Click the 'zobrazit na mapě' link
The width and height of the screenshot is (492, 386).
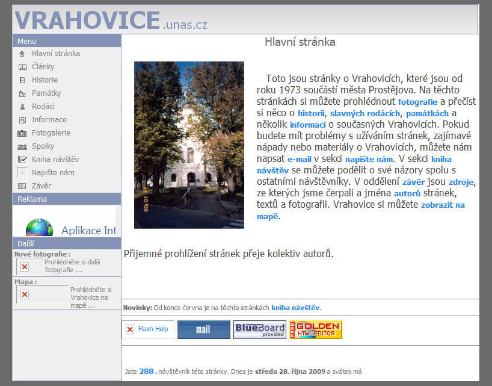(443, 205)
